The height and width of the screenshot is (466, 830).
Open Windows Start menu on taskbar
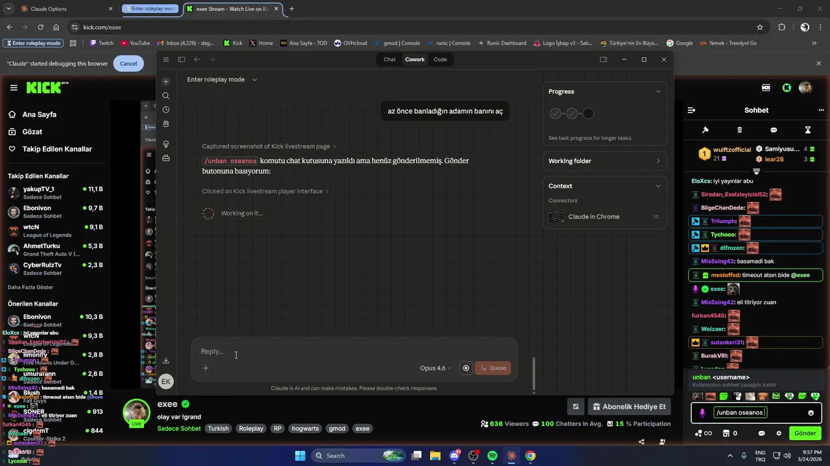[x=300, y=456]
